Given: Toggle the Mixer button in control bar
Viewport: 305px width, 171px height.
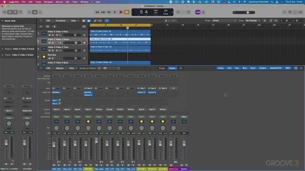Looking at the screenshot, I should tap(35, 12).
